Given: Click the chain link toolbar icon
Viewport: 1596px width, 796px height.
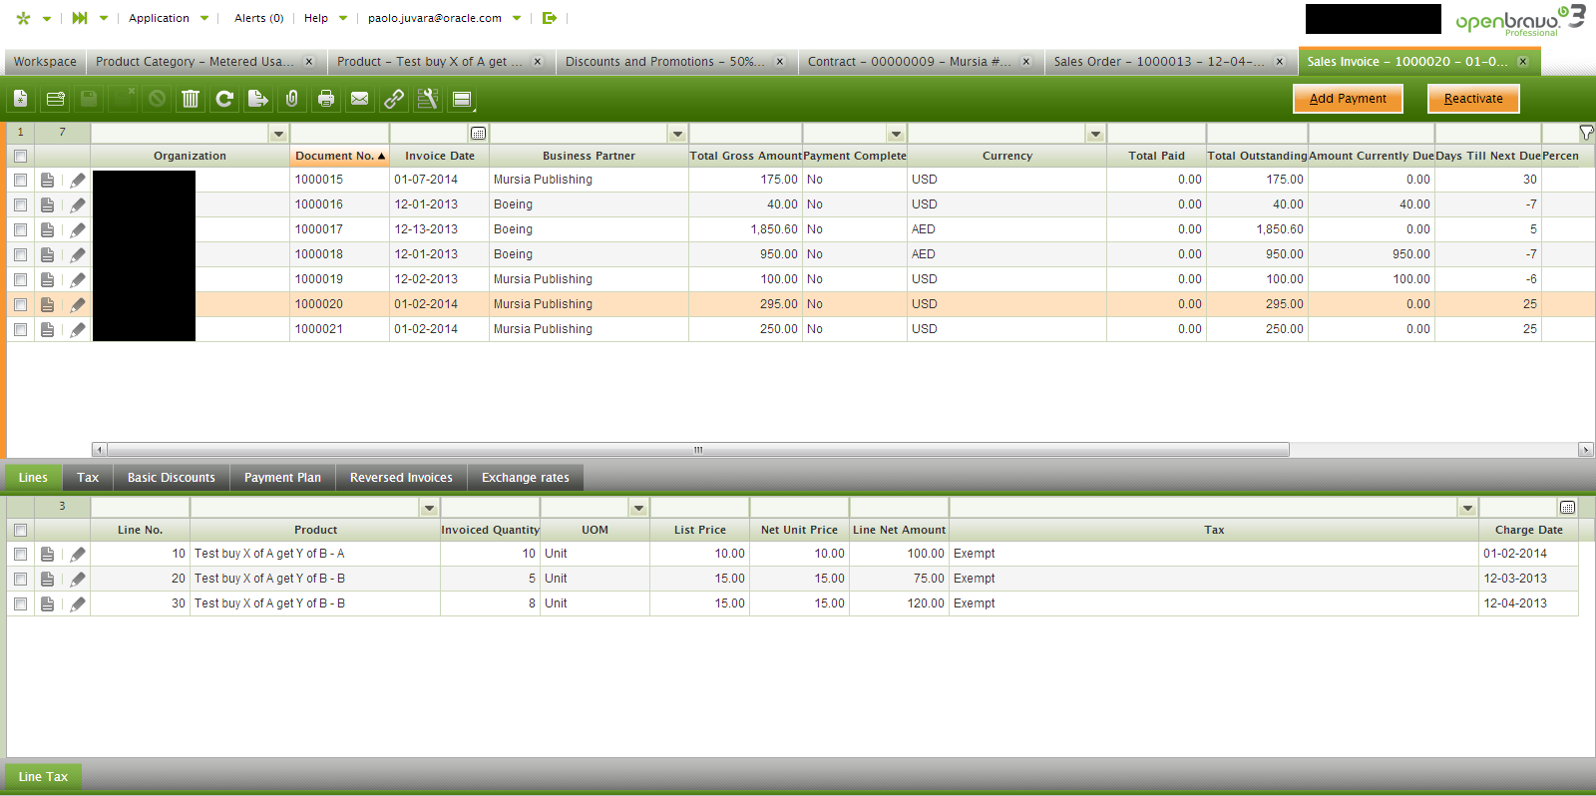Looking at the screenshot, I should coord(394,99).
